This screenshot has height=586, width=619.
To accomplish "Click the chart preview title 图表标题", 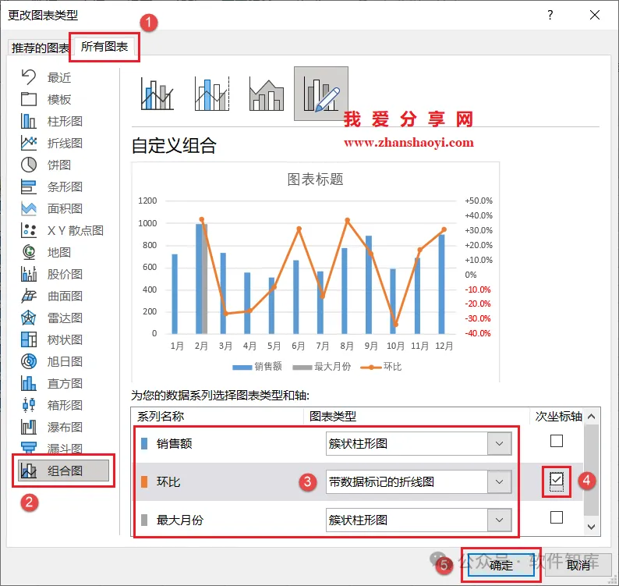I will pyautogui.click(x=315, y=179).
